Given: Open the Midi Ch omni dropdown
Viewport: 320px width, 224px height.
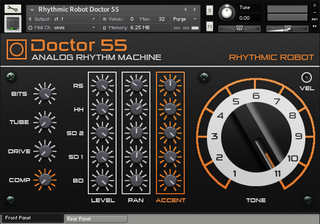Looking at the screenshot, I should coord(63,28).
